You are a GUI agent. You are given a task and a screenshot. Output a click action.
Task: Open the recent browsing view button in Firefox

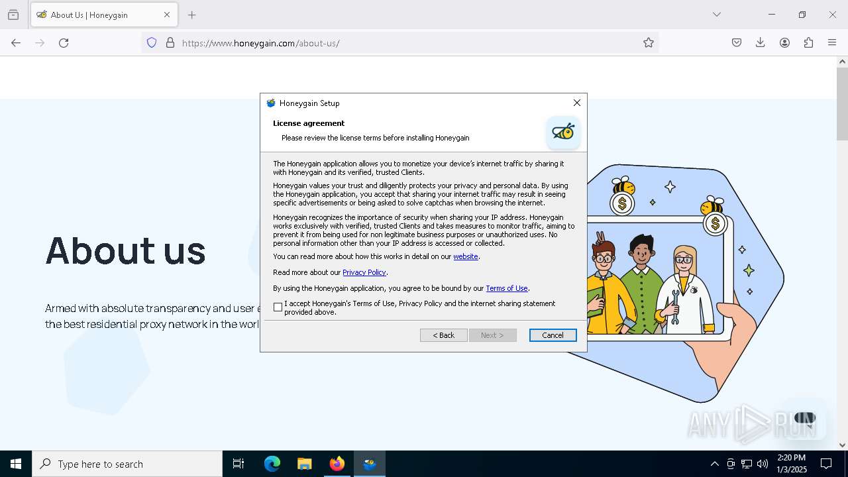click(x=13, y=15)
